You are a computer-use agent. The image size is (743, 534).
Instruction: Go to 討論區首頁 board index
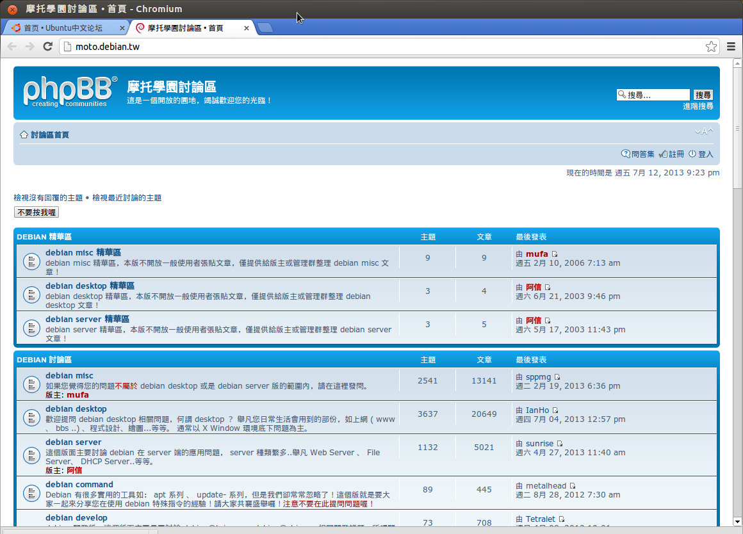50,134
